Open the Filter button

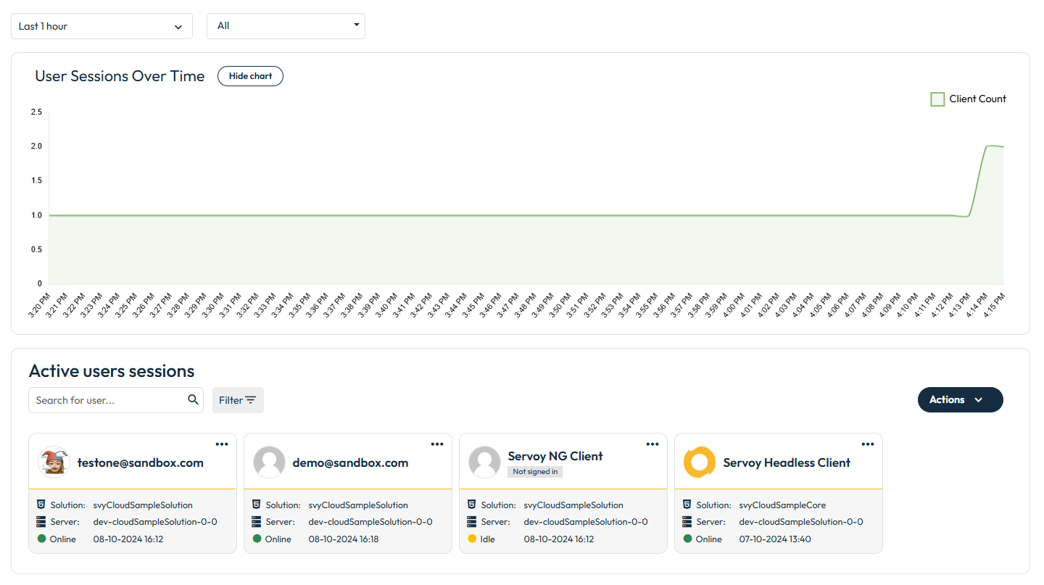(238, 400)
